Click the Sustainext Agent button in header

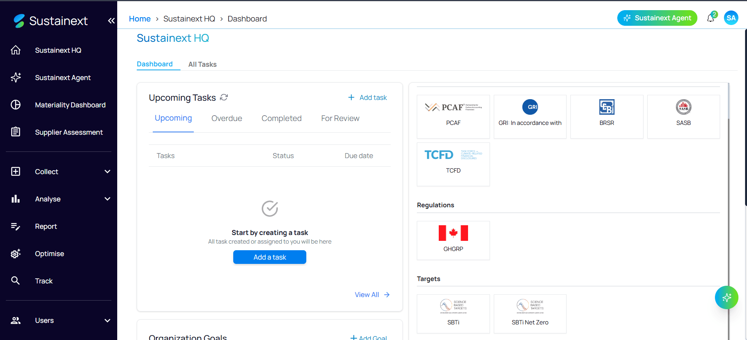click(x=657, y=18)
